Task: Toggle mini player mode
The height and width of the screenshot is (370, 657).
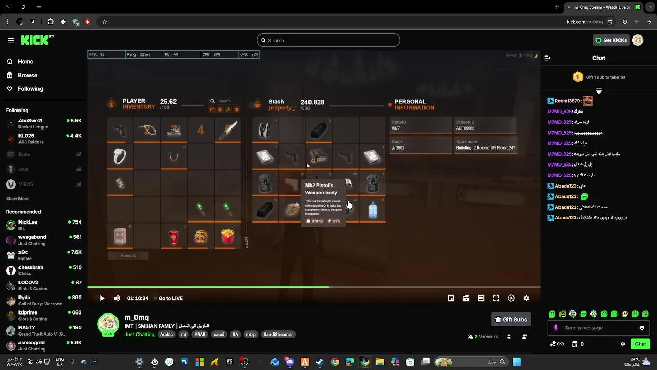Action: [x=451, y=298]
